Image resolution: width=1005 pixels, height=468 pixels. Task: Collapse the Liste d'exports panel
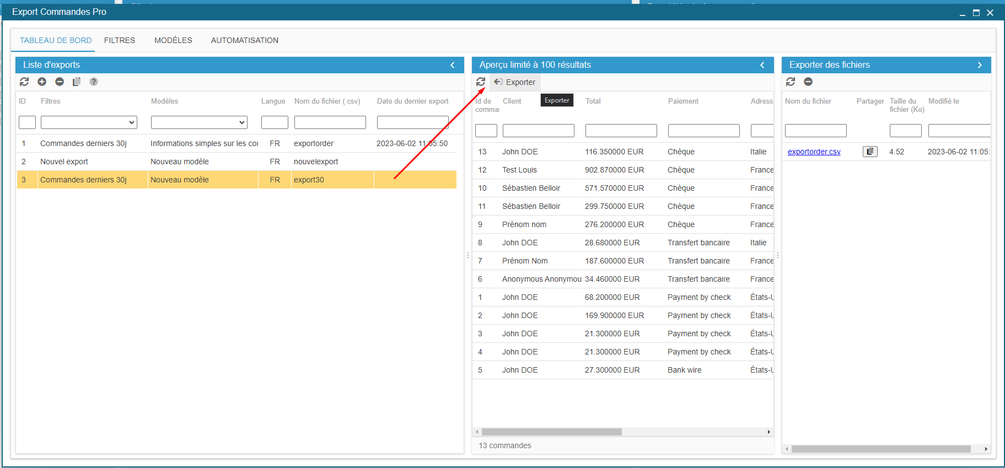tap(453, 65)
